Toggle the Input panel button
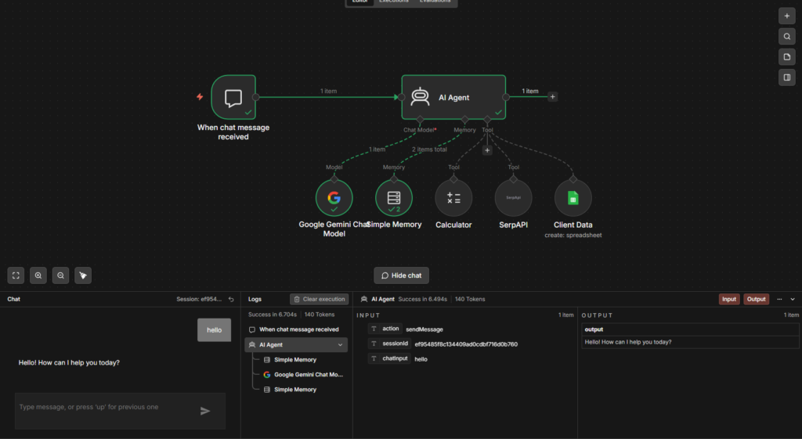This screenshot has height=439, width=802. [729, 300]
